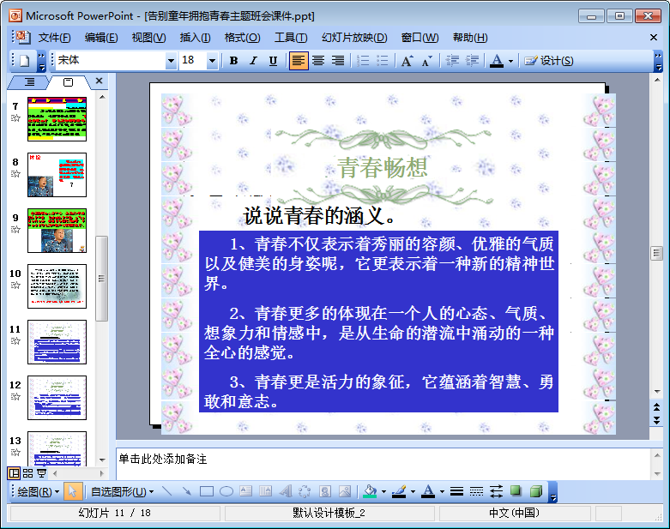Viewport: 670px width, 529px height.
Task: Click the New document icon
Action: coord(24,61)
